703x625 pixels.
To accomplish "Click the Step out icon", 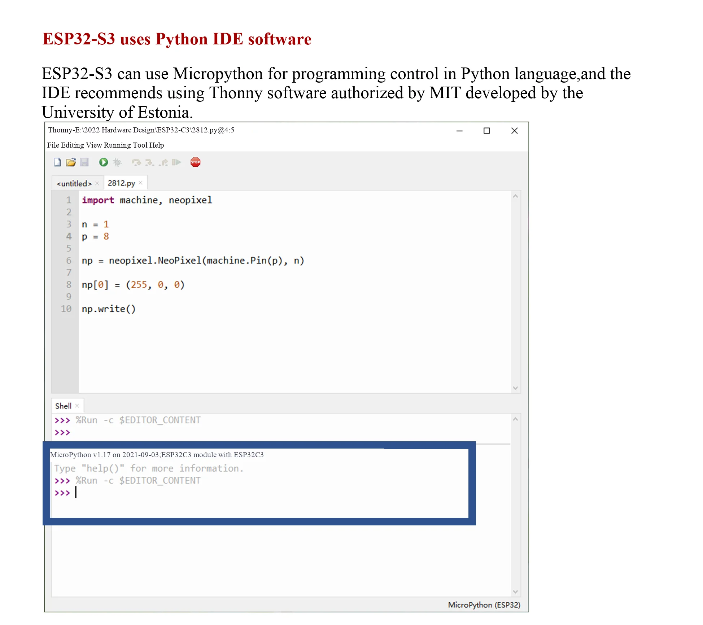I will click(x=163, y=162).
